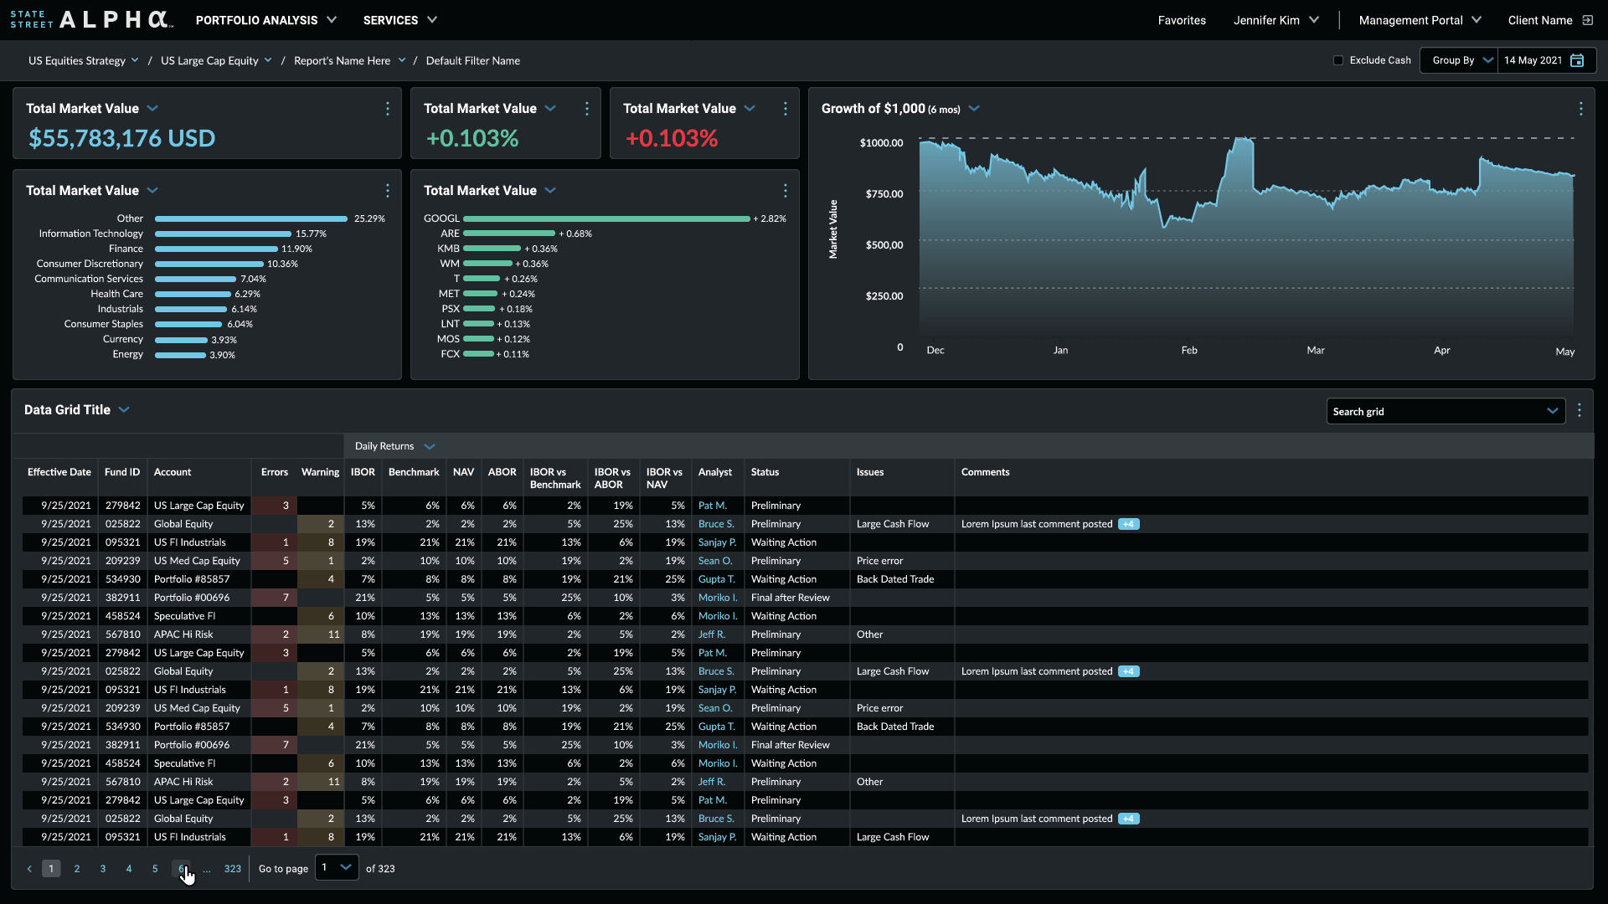Open kebab menu on $55,783,176 USD card
The width and height of the screenshot is (1608, 904).
387,109
